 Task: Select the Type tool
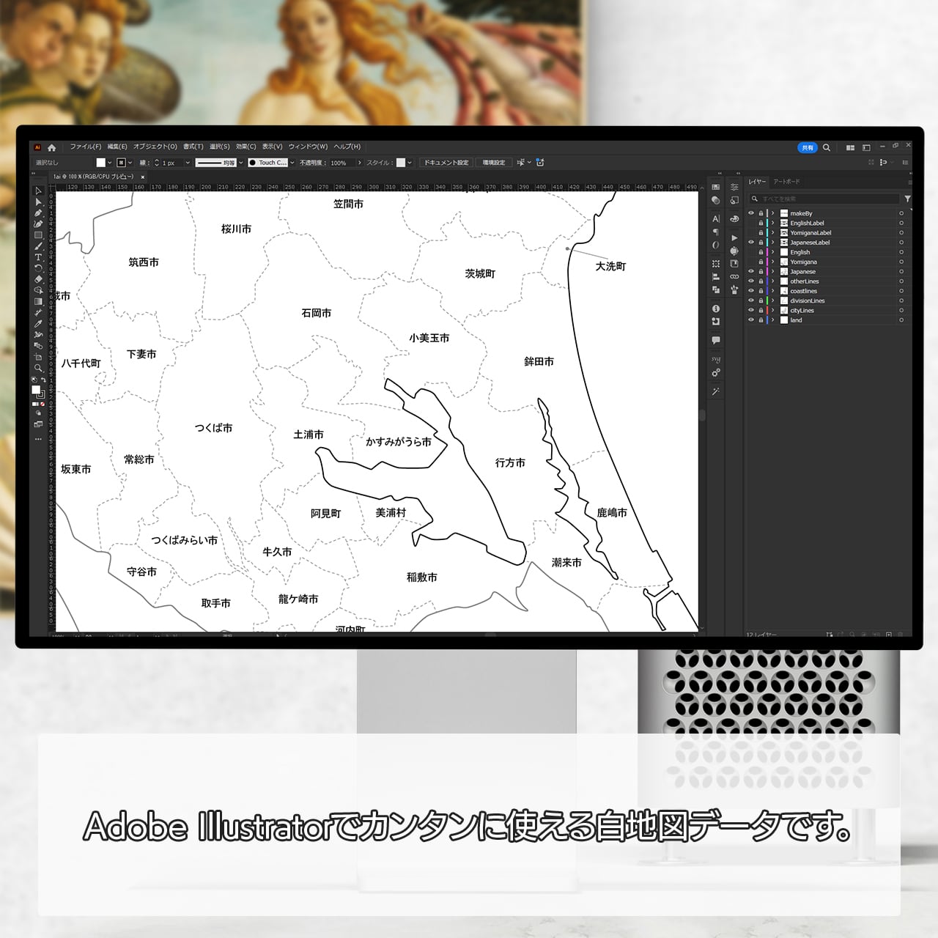(38, 257)
